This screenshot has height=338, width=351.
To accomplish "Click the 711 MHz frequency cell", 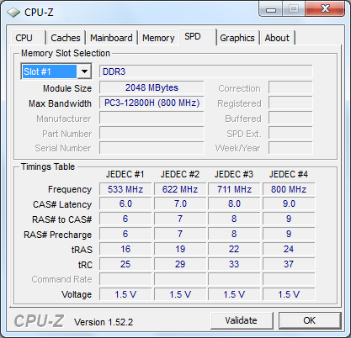I will [234, 189].
